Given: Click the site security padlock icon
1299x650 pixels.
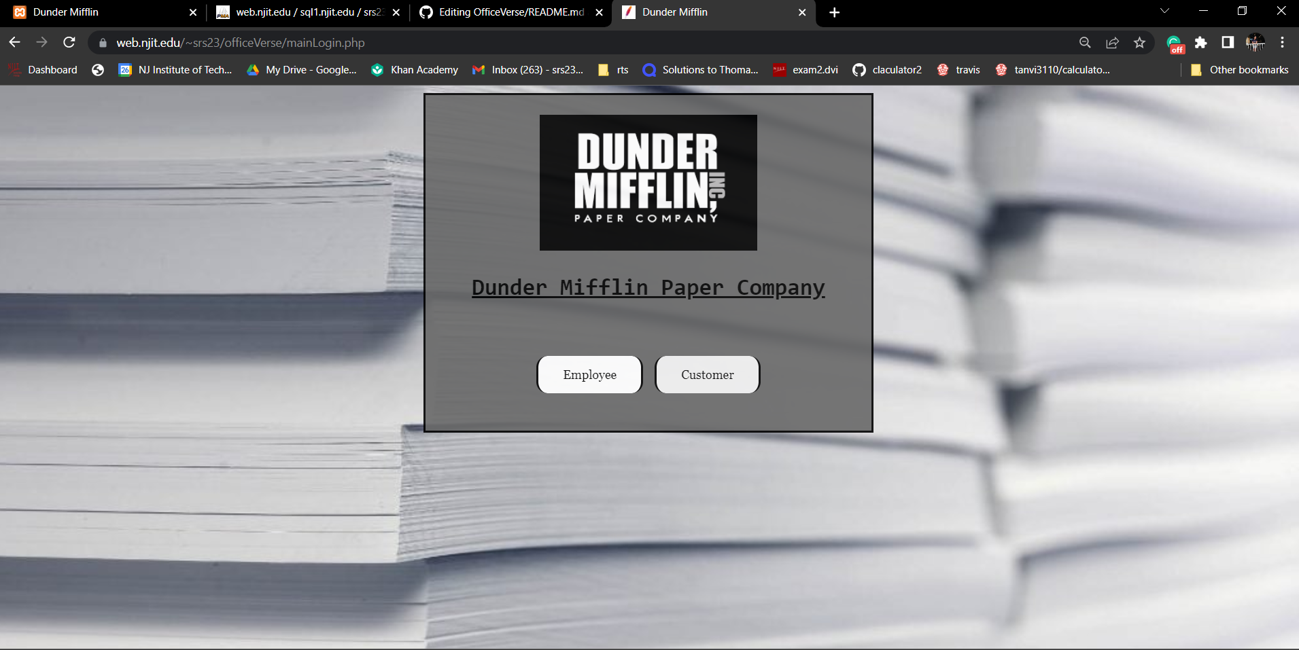Looking at the screenshot, I should [x=101, y=42].
